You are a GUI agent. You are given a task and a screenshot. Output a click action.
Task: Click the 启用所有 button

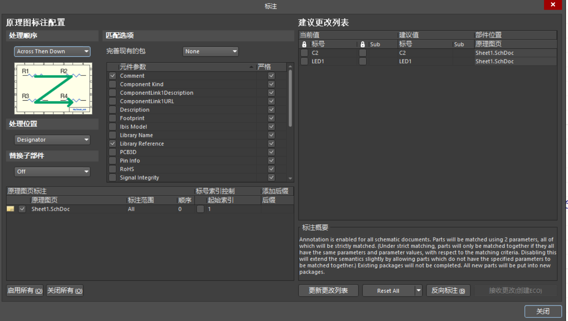point(24,290)
